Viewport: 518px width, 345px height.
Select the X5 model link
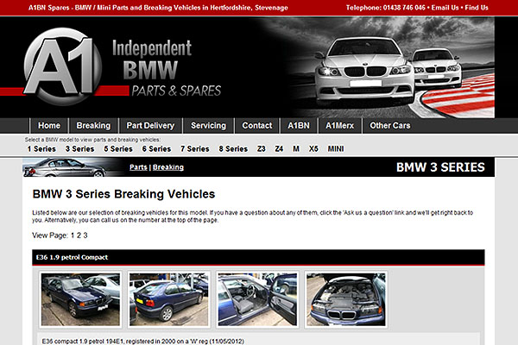coord(313,149)
